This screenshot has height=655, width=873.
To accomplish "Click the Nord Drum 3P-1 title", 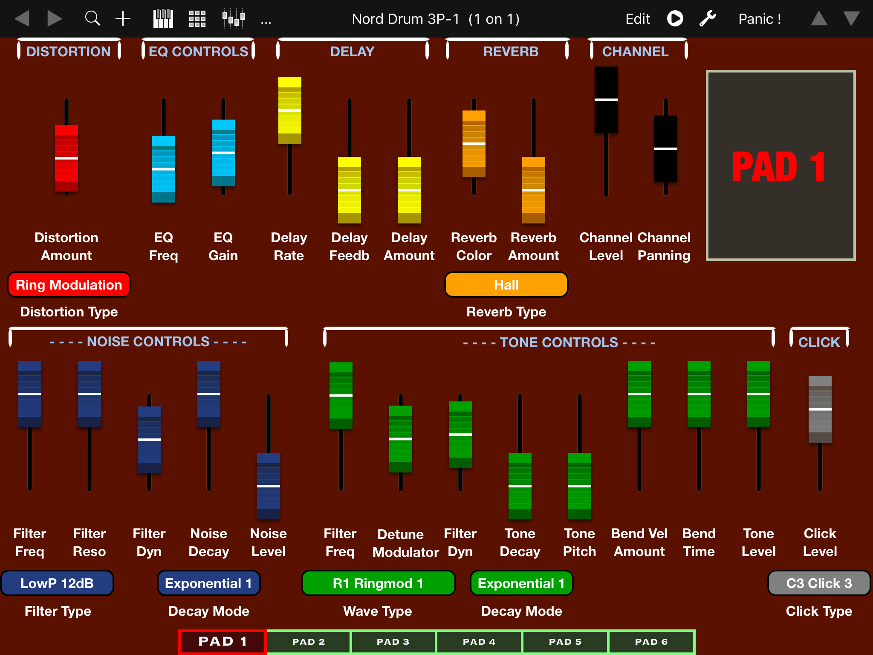I will coord(436,19).
